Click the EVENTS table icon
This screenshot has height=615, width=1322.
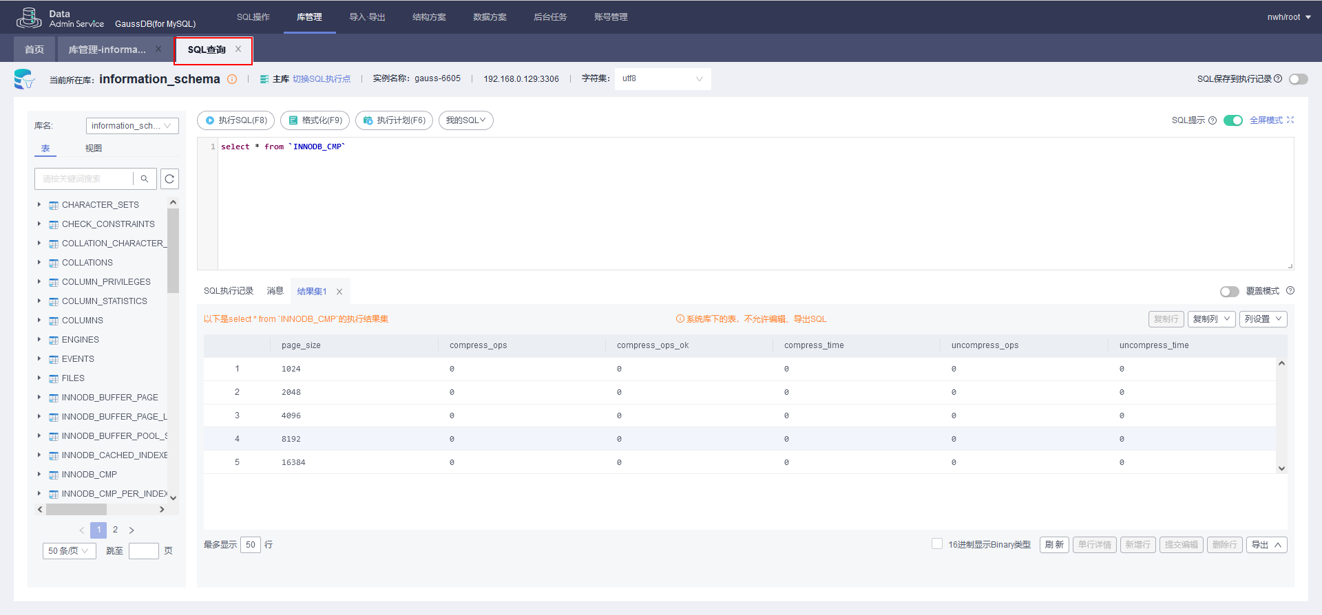click(x=54, y=359)
